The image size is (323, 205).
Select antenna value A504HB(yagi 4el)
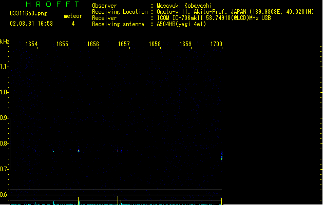[181, 24]
